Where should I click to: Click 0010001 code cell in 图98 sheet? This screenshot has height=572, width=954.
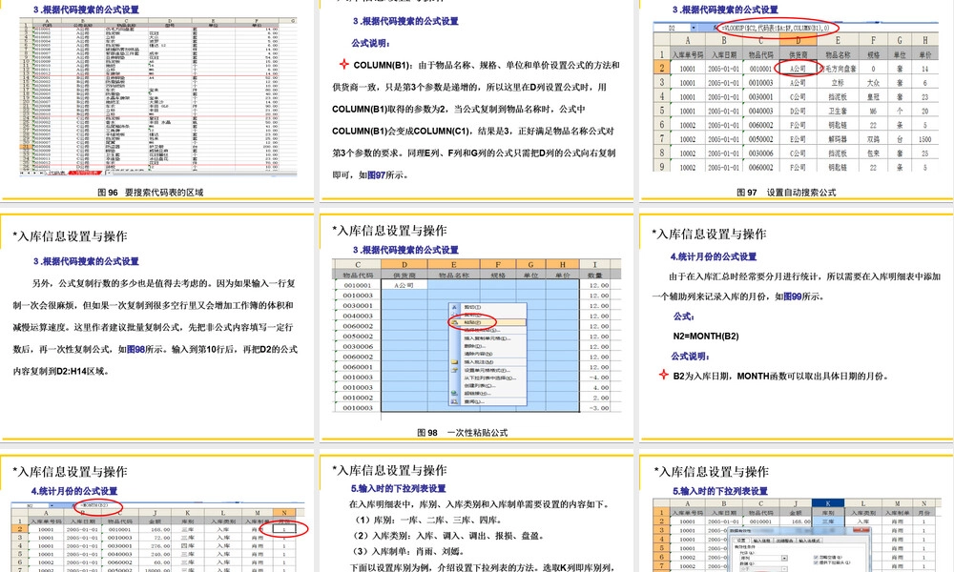(x=358, y=285)
